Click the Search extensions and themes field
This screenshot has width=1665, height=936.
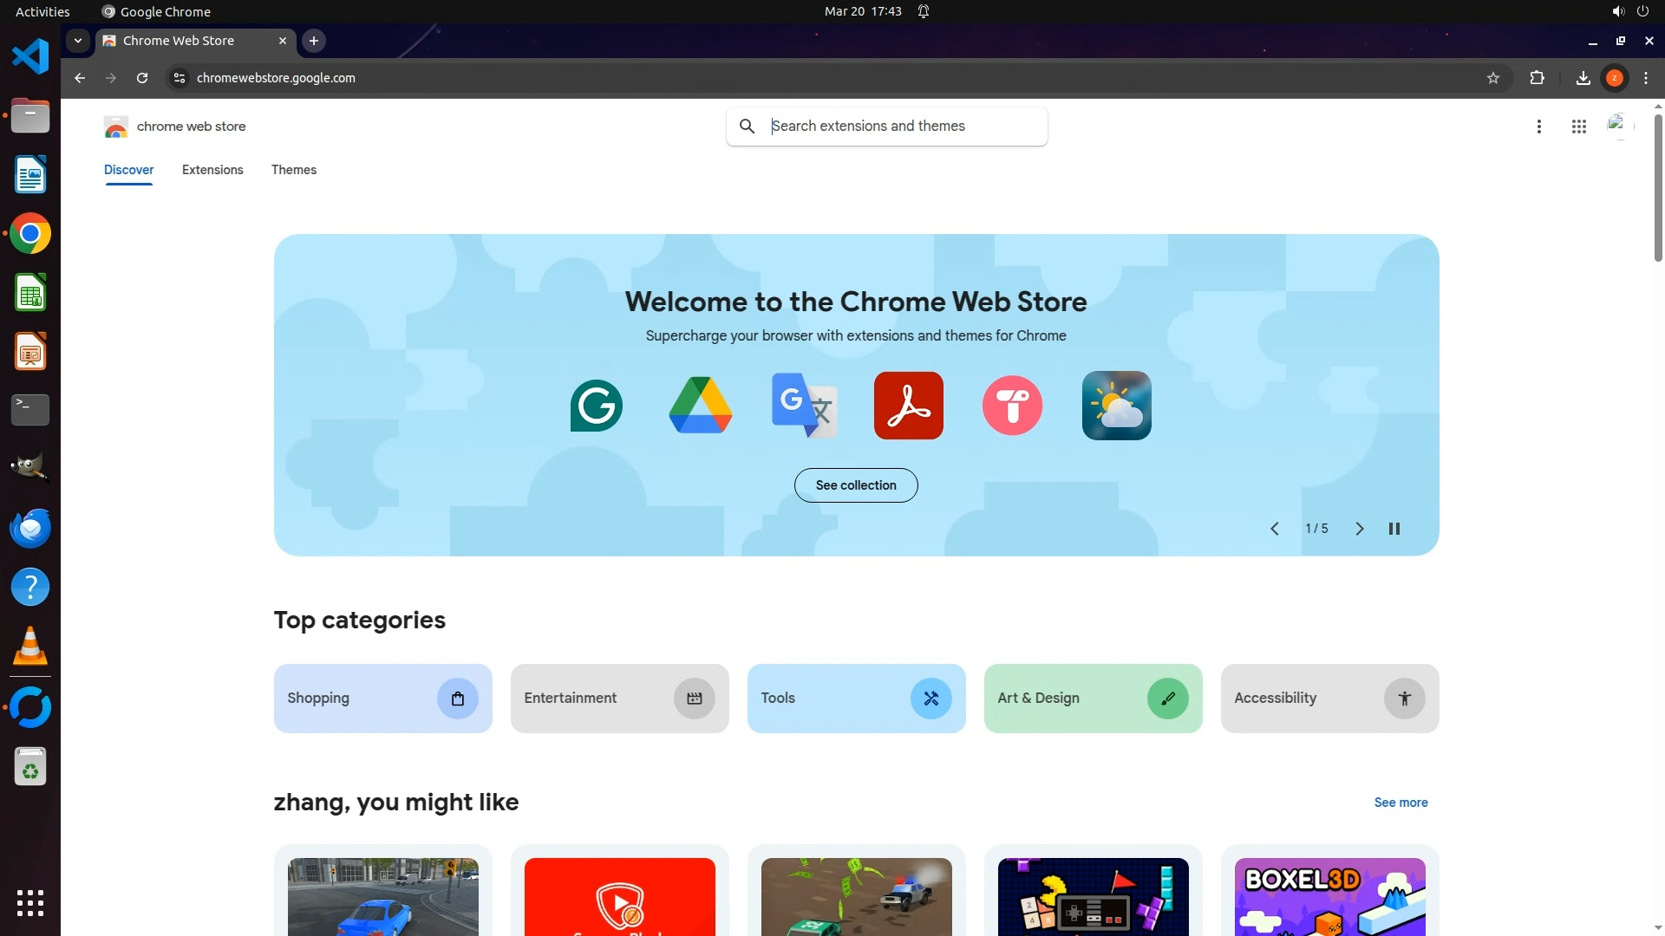(902, 127)
